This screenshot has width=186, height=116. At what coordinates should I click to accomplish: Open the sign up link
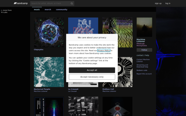(158, 3)
